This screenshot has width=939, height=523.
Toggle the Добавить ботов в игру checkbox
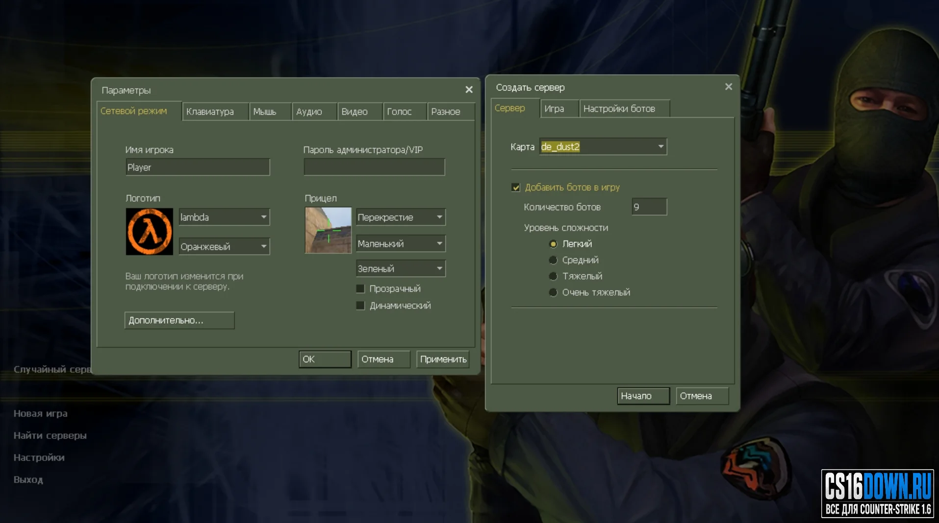click(x=515, y=188)
